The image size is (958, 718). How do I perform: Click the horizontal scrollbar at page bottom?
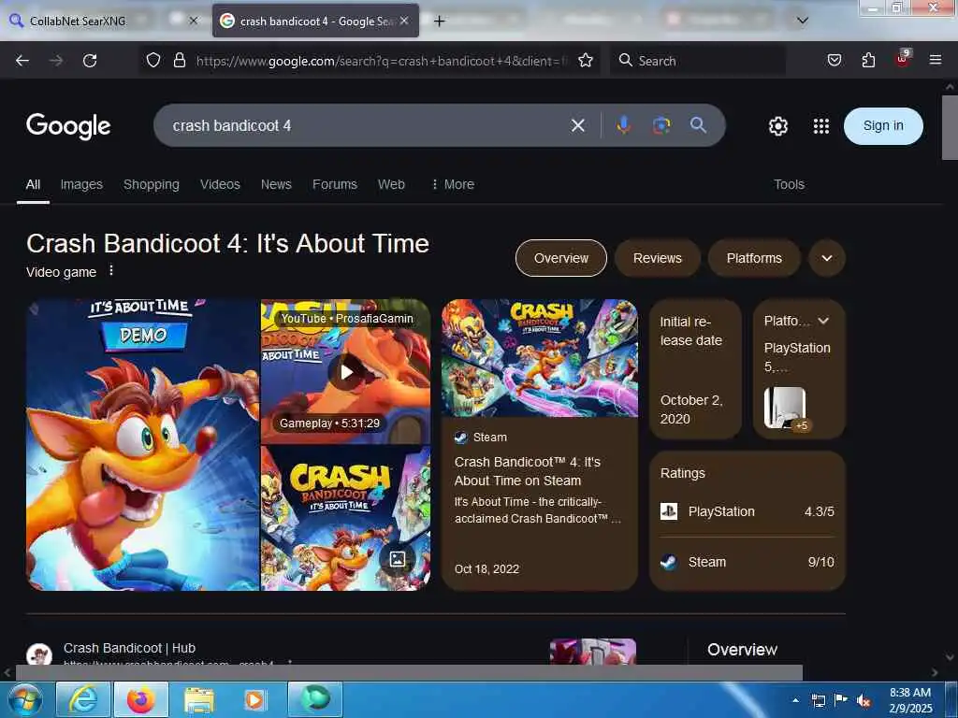[x=409, y=672]
